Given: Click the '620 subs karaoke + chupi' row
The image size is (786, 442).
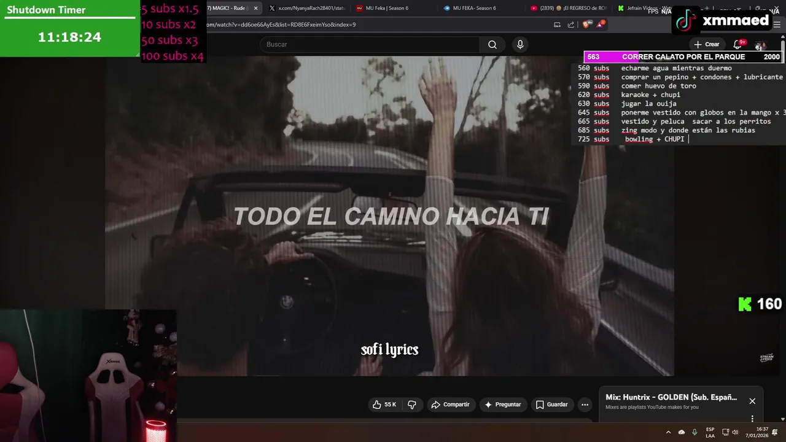Looking at the screenshot, I should coord(629,95).
